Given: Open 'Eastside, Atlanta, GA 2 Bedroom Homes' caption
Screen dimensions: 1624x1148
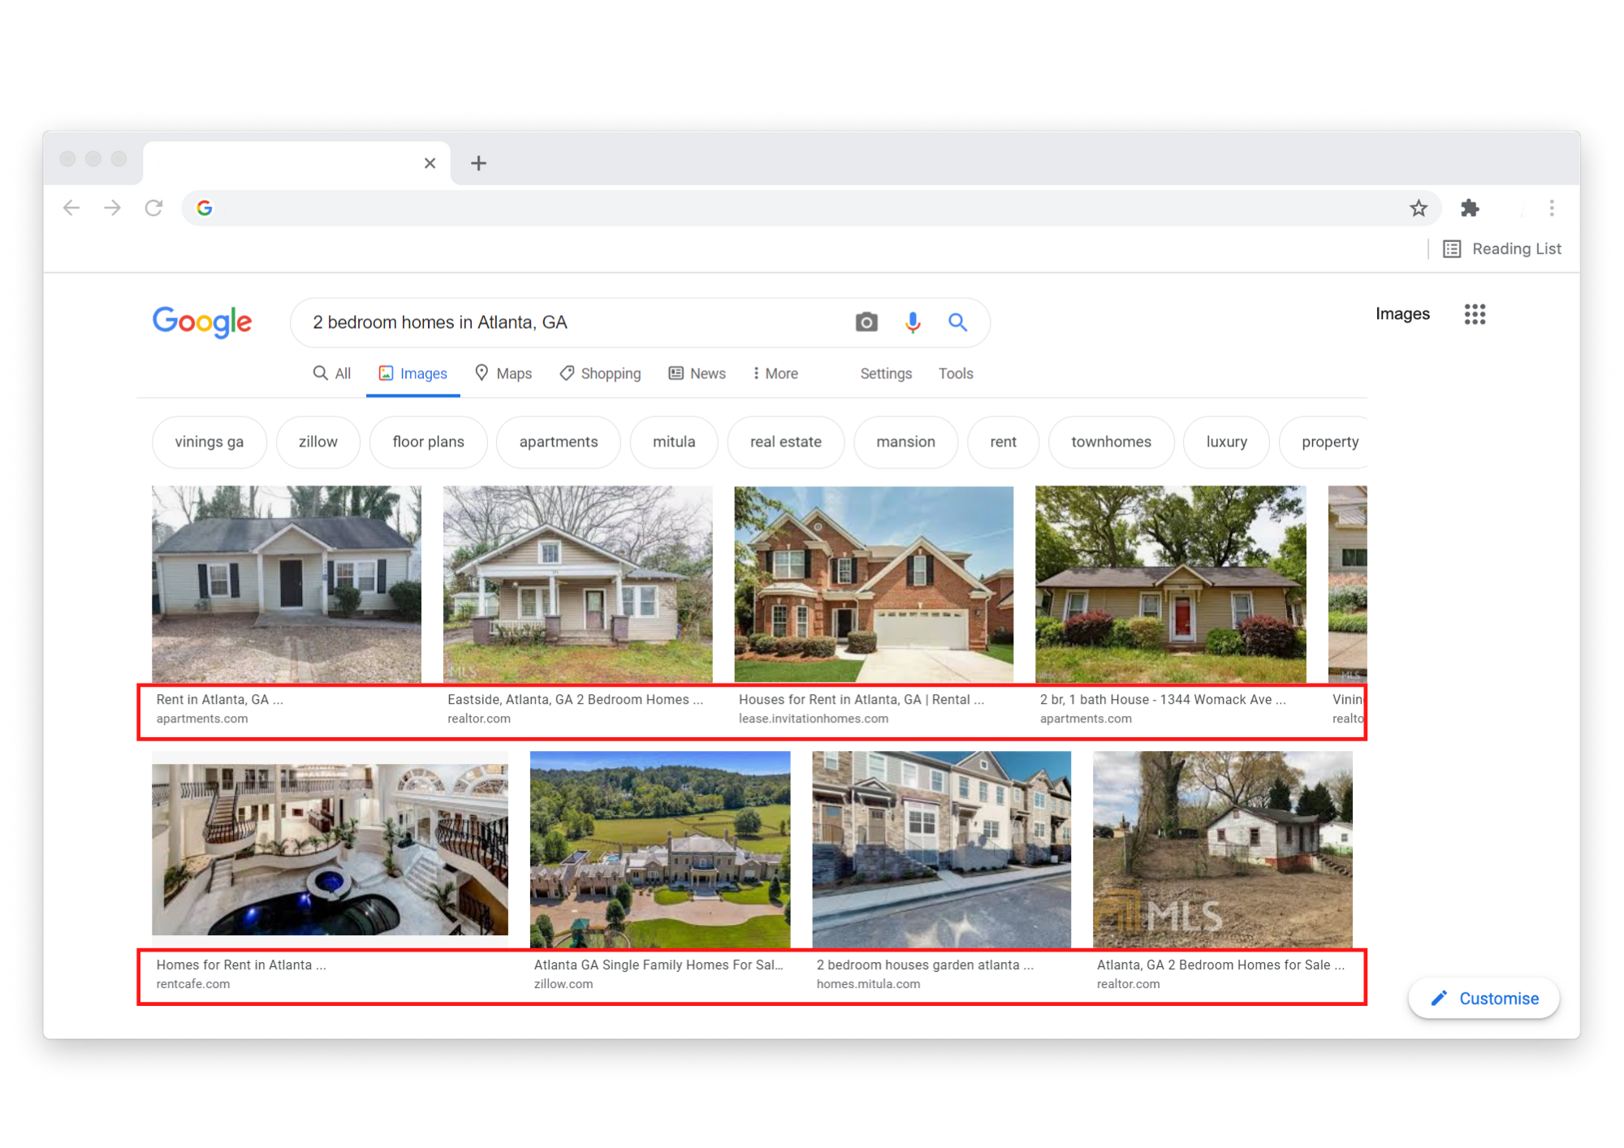Looking at the screenshot, I should (x=575, y=699).
